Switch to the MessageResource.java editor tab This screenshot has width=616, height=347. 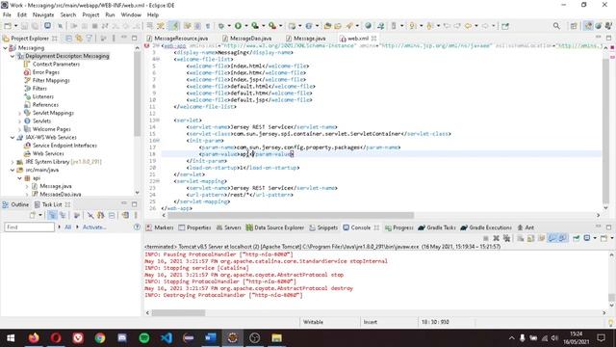click(177, 39)
